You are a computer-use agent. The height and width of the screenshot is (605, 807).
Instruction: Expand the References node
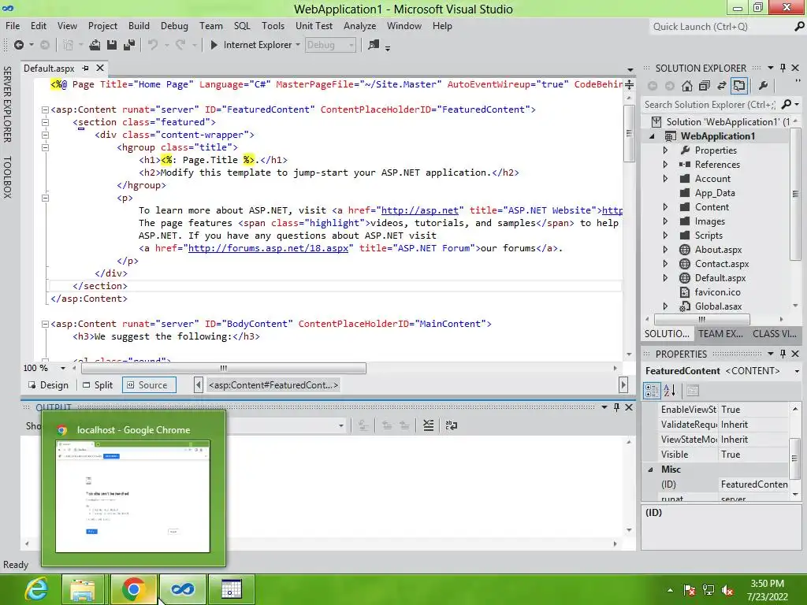pyautogui.click(x=665, y=165)
